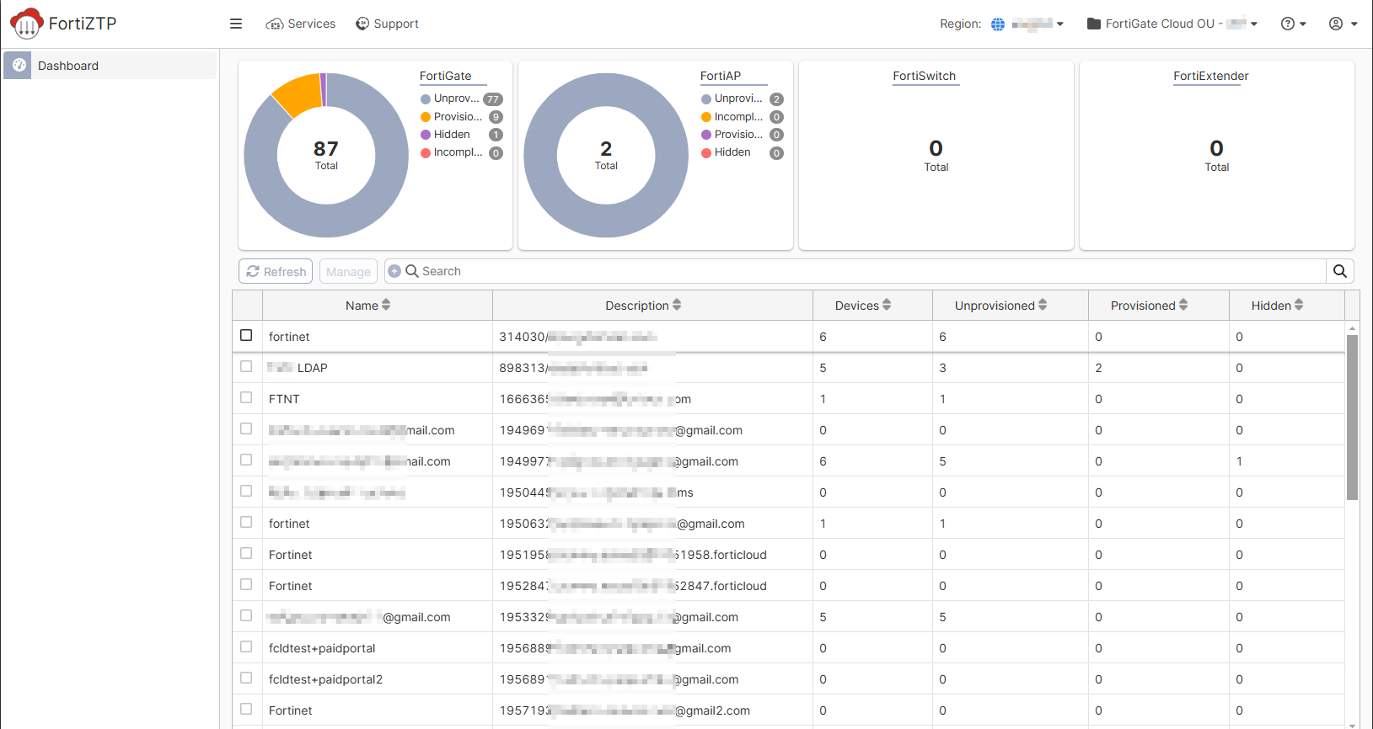Screen dimensions: 1373x729
Task: Click the Region globe icon
Action: [998, 24]
